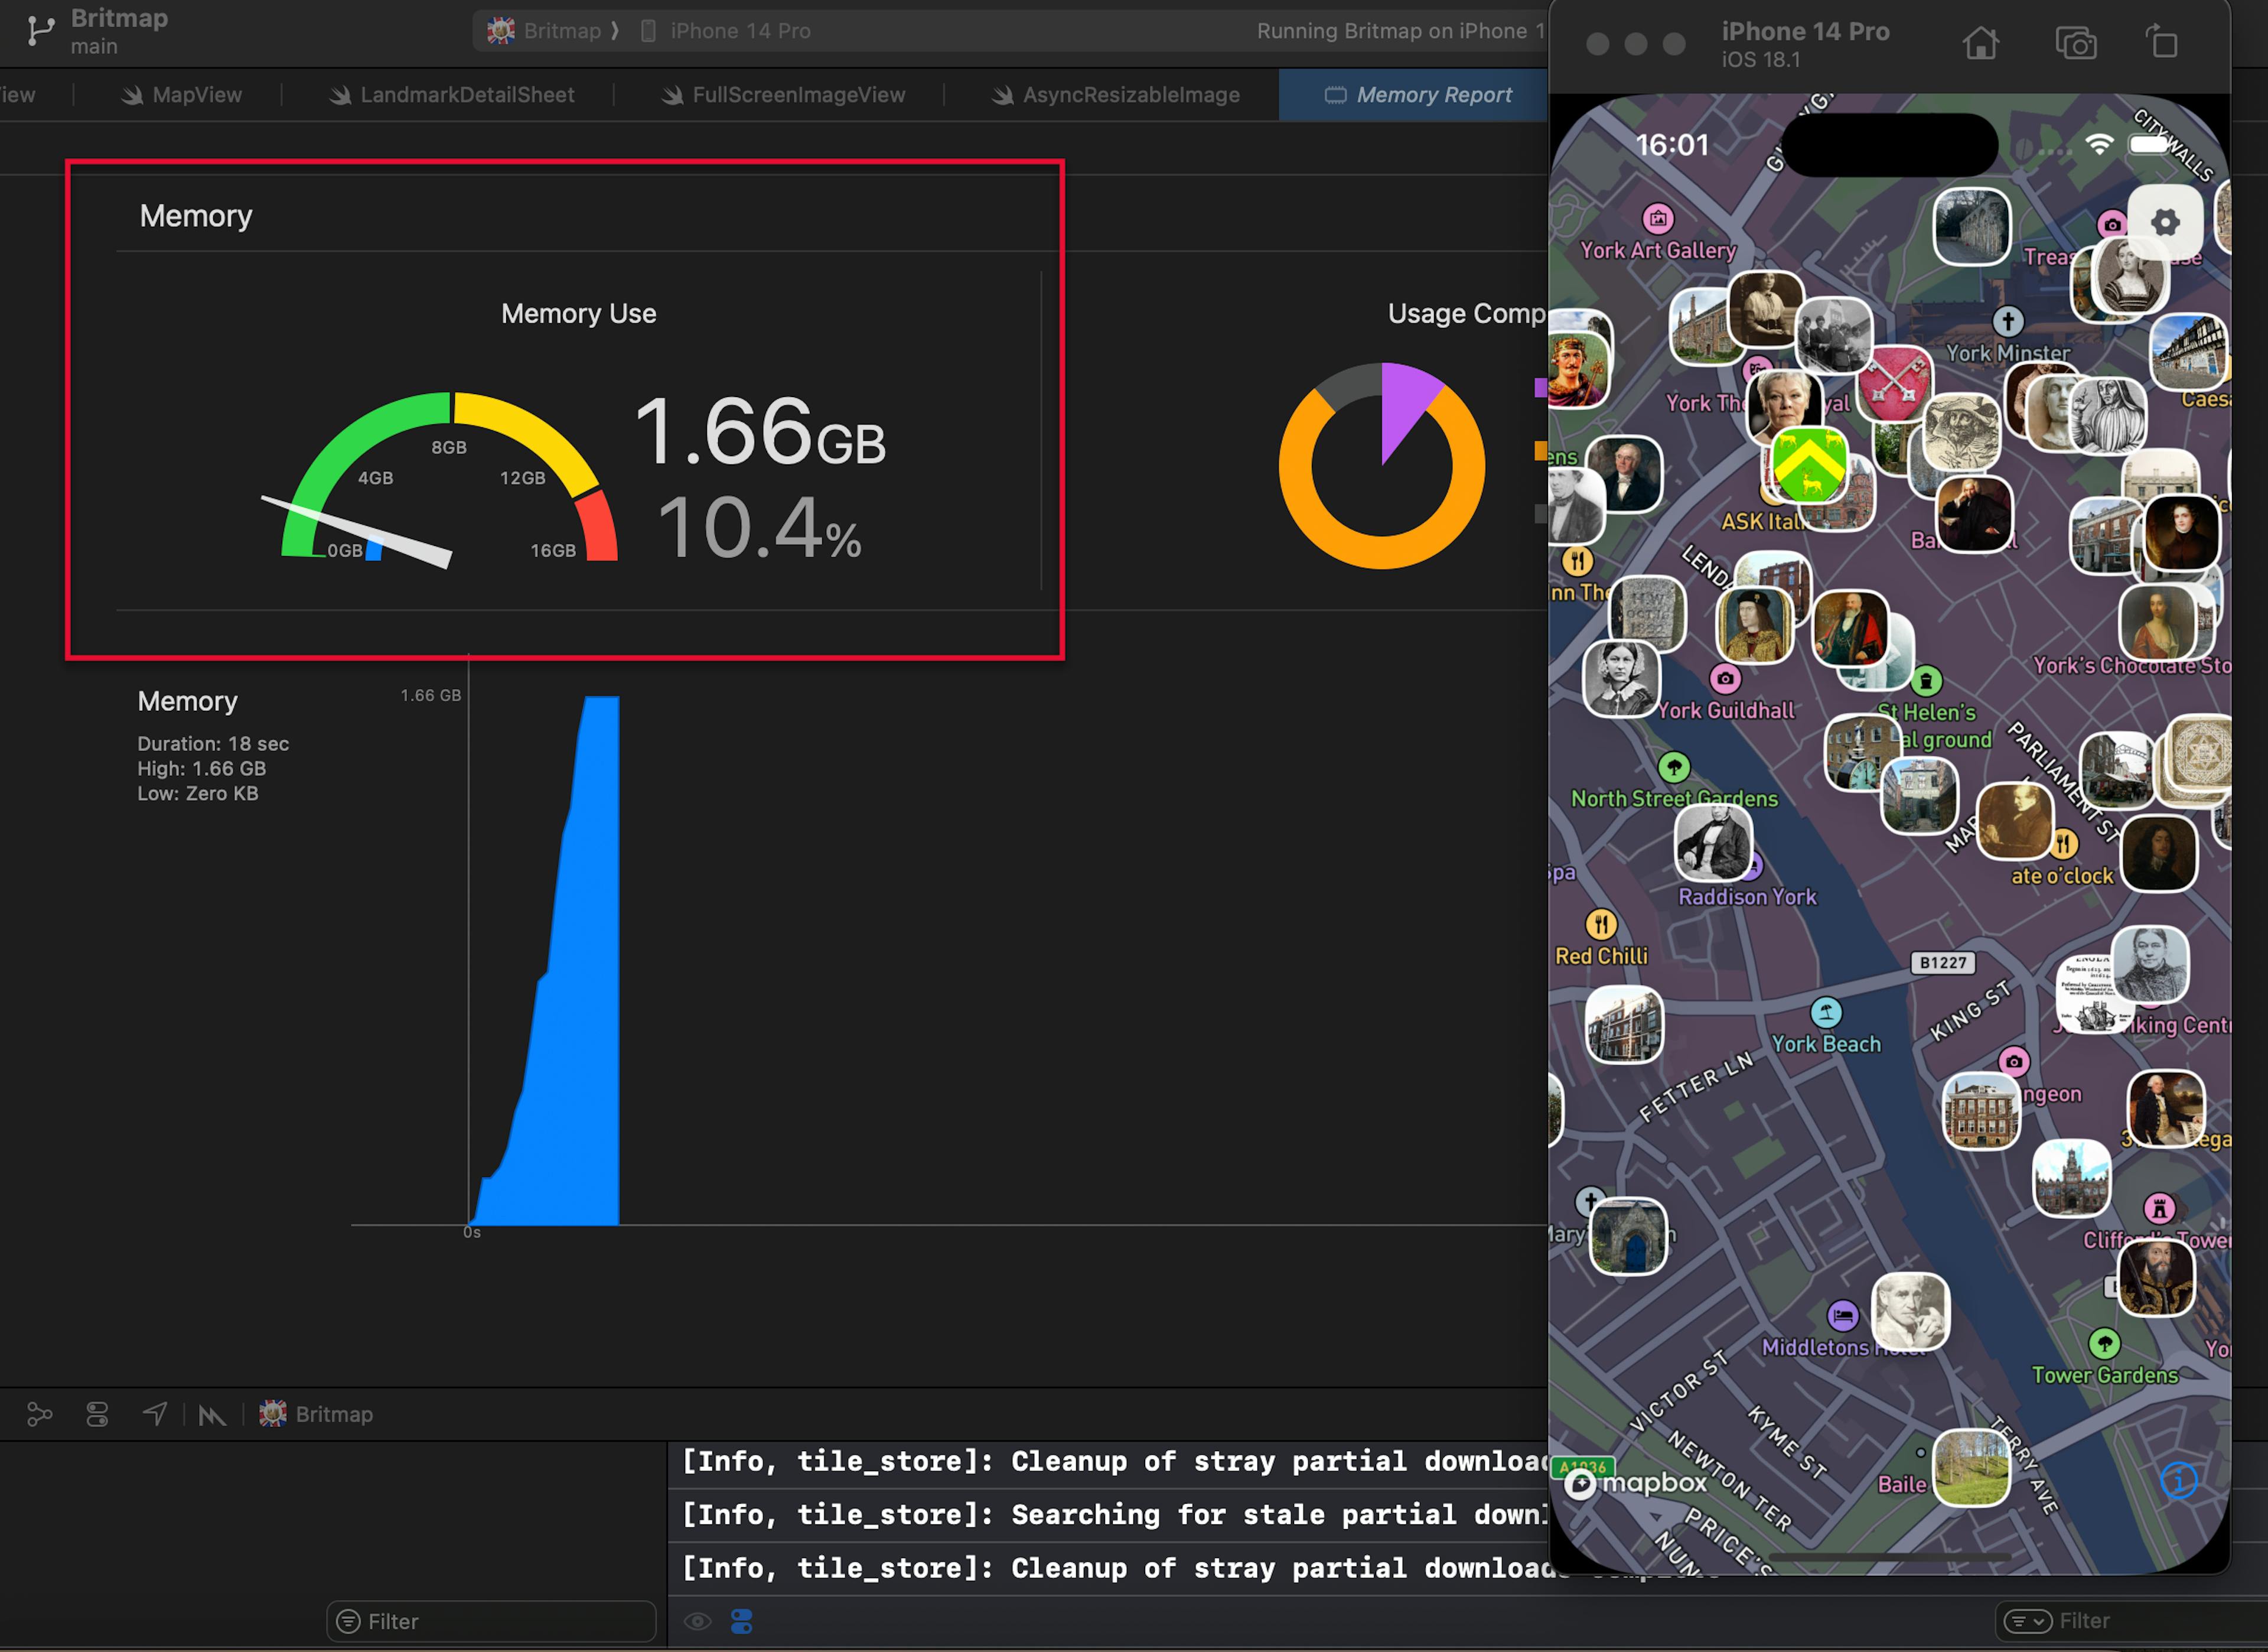Tap the York Art Gallery map marker

1657,218
